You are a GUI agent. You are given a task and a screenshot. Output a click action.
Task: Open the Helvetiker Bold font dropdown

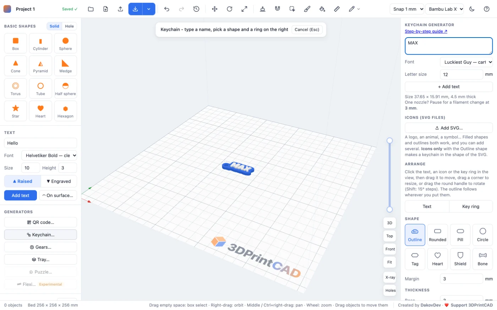49,156
